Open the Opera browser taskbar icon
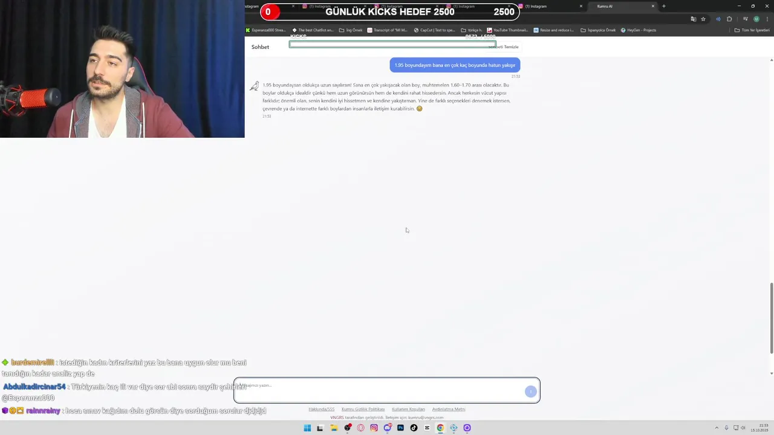The height and width of the screenshot is (435, 774). [360, 428]
